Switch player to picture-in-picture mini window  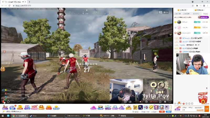coord(160,102)
